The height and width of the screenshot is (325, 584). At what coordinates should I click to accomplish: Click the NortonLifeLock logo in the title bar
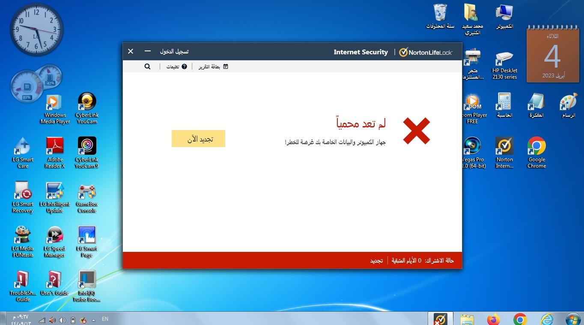tap(426, 52)
